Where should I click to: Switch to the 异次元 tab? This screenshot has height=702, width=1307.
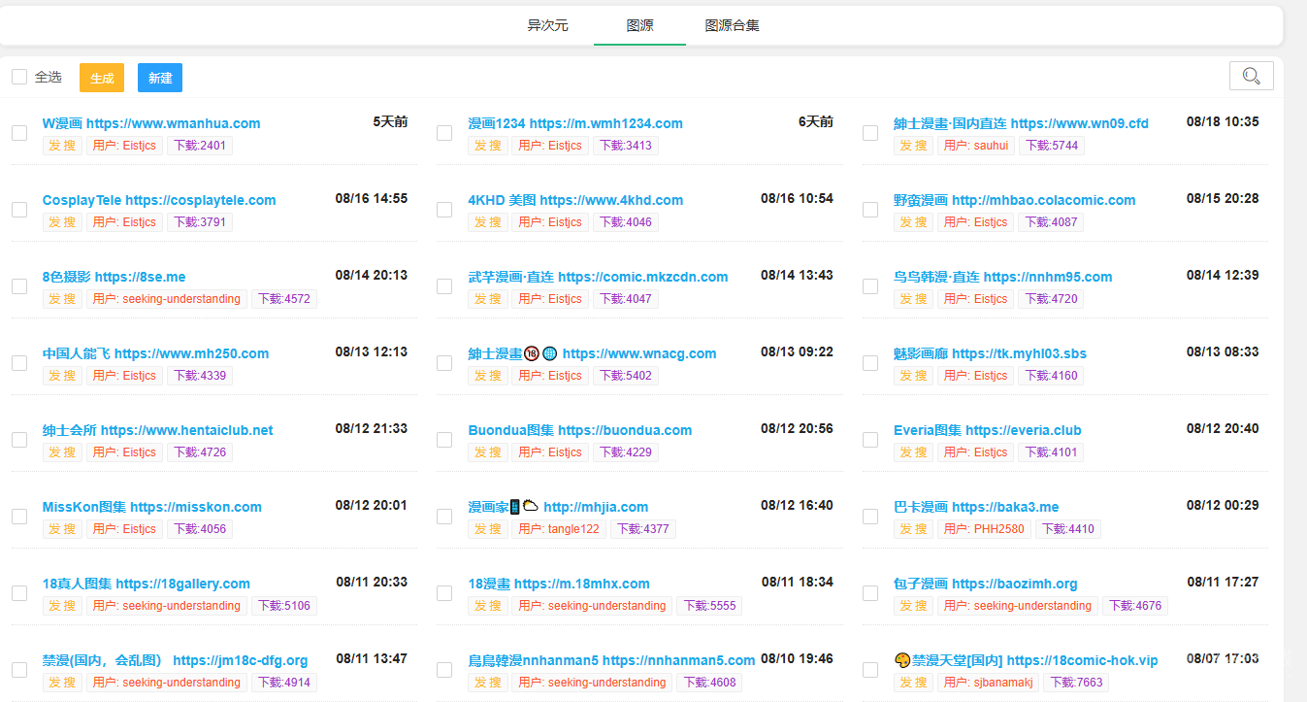pyautogui.click(x=548, y=25)
